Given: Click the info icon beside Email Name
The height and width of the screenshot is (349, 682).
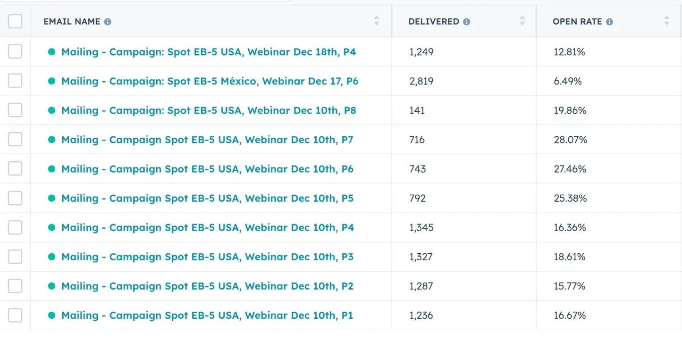Looking at the screenshot, I should pos(108,22).
